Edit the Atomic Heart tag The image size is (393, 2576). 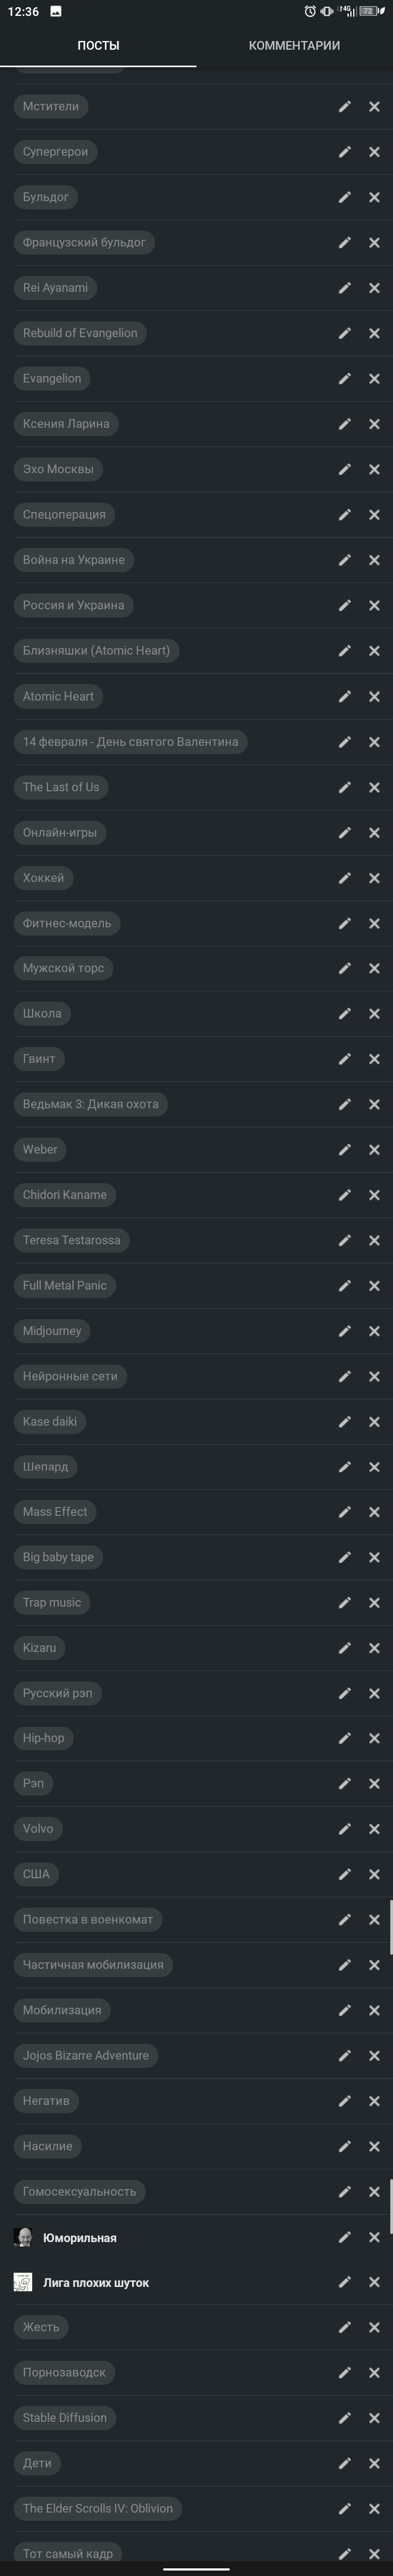tap(344, 696)
